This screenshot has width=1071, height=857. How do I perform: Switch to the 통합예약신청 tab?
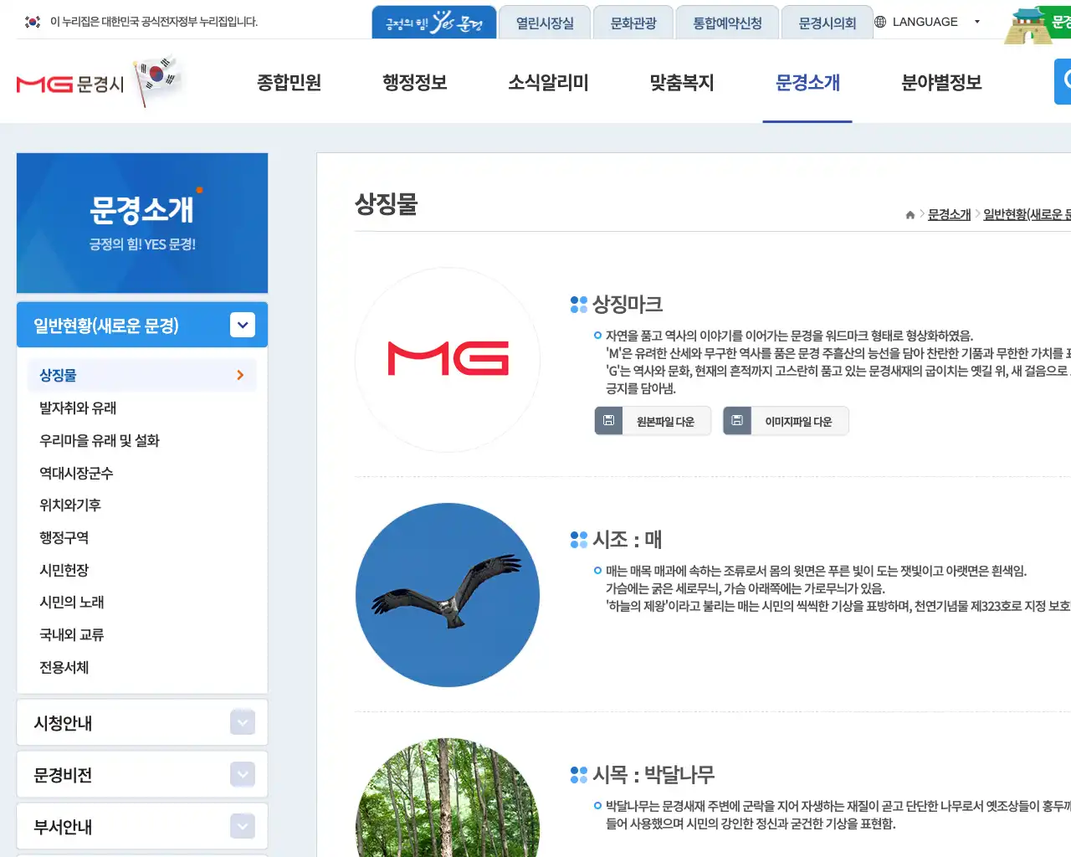tap(727, 23)
